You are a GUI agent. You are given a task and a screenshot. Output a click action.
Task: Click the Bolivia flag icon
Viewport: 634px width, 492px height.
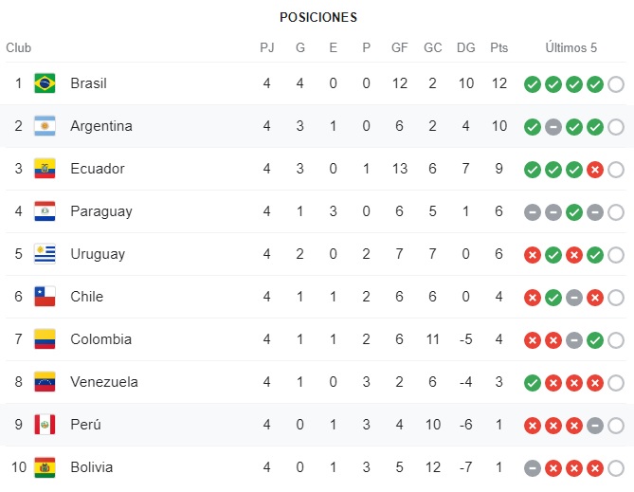pyautogui.click(x=45, y=467)
